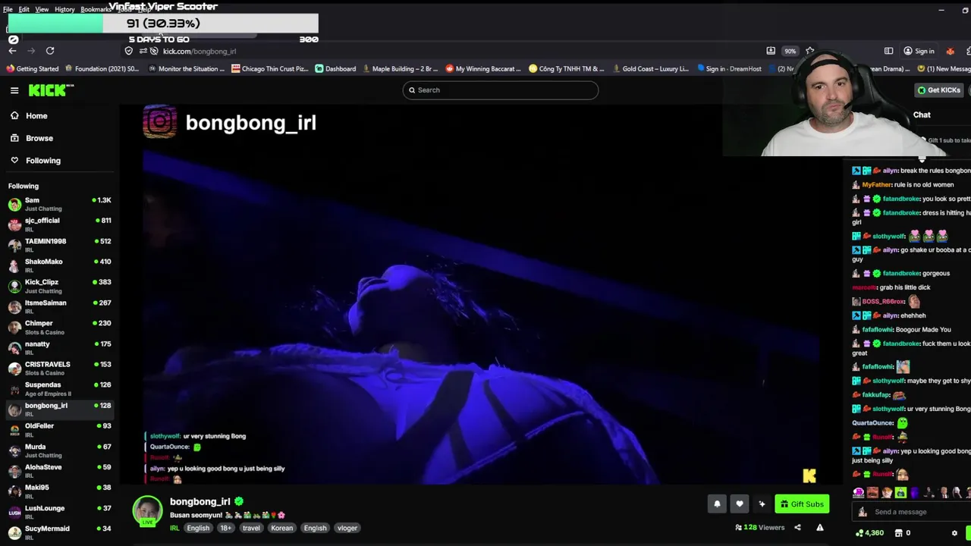Open the Firefox sidebar panel icon
The image size is (971, 546).
[x=888, y=51]
